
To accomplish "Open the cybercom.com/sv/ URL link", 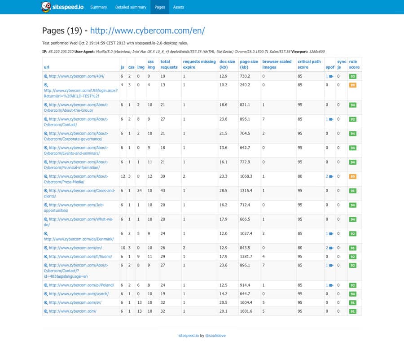I will point(75,302).
